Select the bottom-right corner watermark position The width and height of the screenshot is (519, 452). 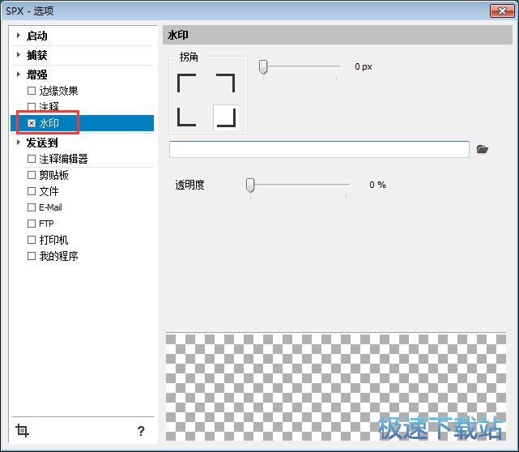226,117
